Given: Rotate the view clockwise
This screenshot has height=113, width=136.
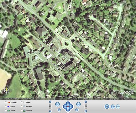Looking at the screenshot, I should point(79,104).
